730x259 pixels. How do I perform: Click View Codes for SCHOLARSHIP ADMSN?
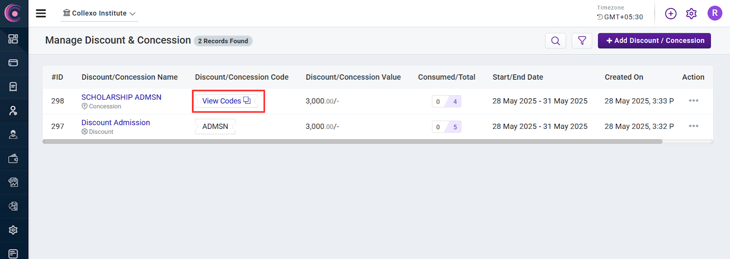(226, 101)
